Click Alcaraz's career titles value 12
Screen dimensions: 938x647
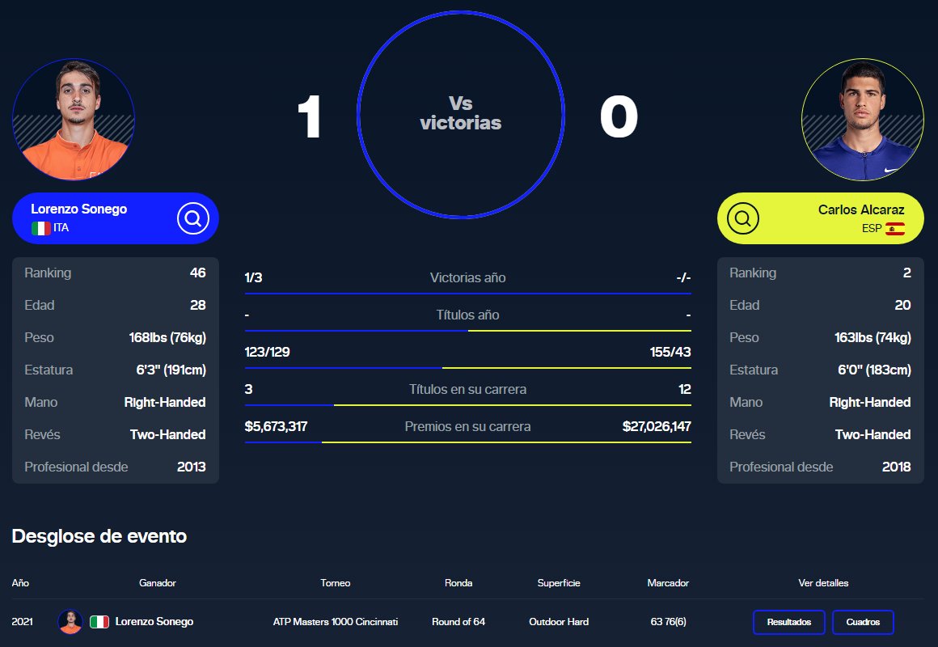(x=684, y=389)
